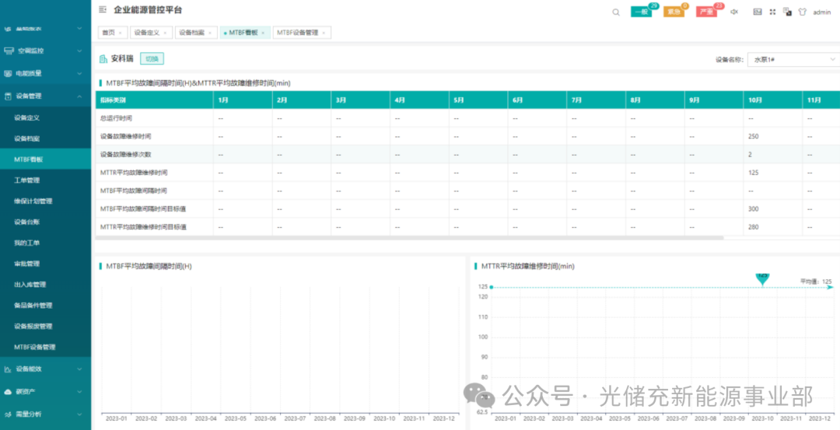840x430 pixels.
Task: Change theme via the shirt icon
Action: tap(802, 12)
